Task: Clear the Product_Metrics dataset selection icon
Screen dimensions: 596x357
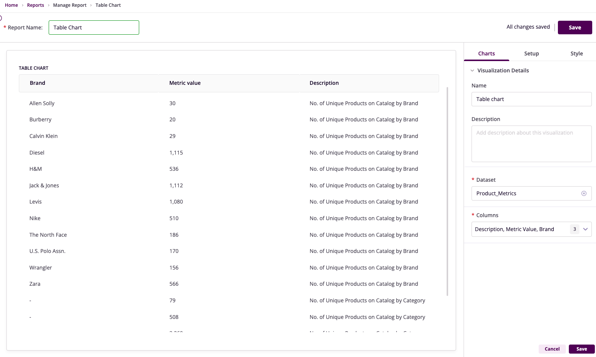Action: click(584, 193)
